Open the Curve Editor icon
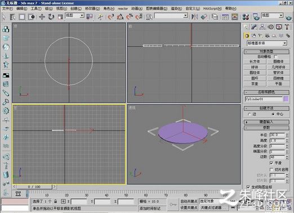 [x=225, y=17]
